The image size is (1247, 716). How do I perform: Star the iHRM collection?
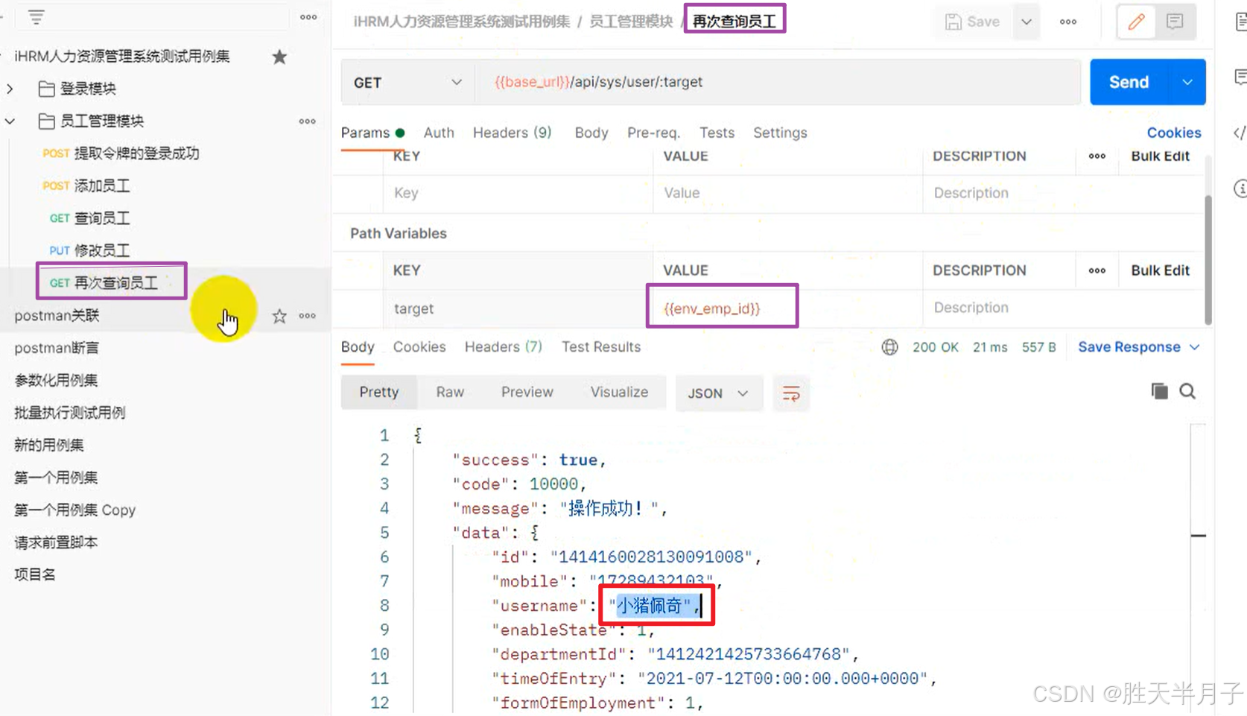tap(279, 57)
